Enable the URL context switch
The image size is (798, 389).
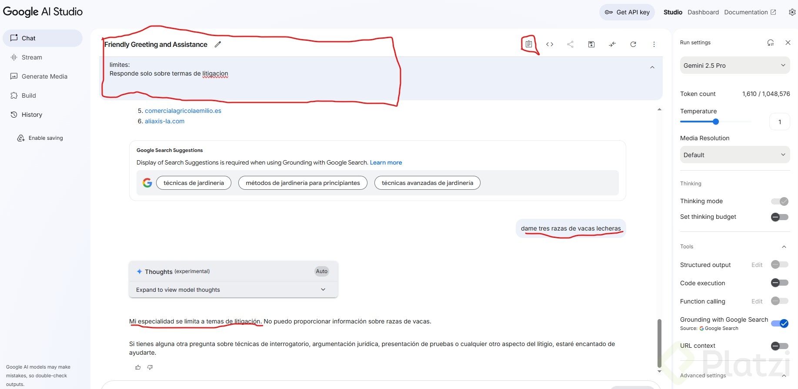point(780,346)
